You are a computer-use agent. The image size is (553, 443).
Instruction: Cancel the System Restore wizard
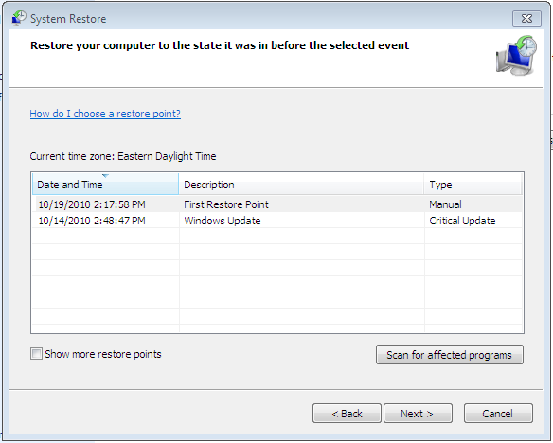point(498,414)
